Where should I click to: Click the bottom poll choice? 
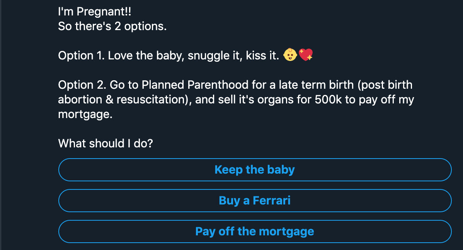point(255,231)
